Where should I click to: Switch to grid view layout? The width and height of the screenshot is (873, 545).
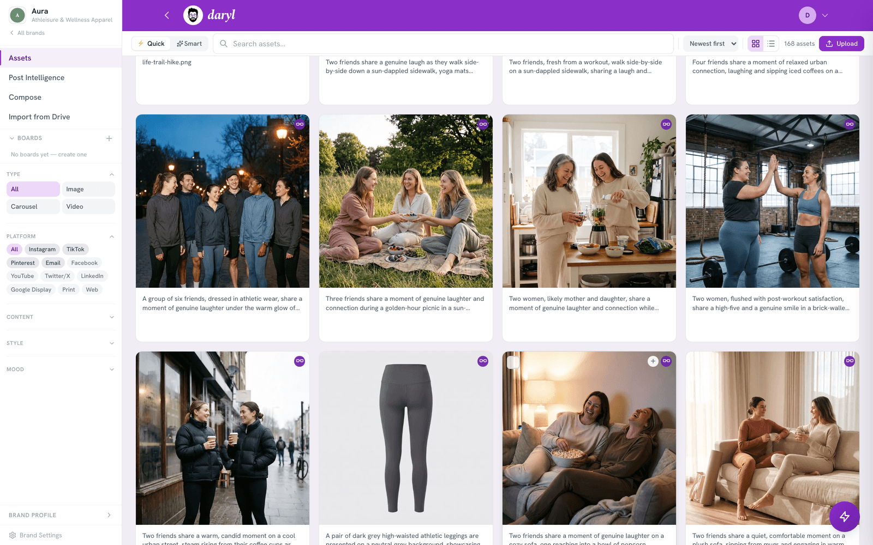(756, 44)
